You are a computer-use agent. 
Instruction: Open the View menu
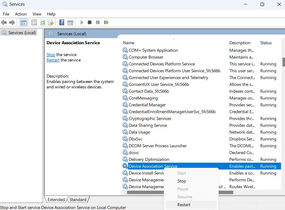pos(37,14)
